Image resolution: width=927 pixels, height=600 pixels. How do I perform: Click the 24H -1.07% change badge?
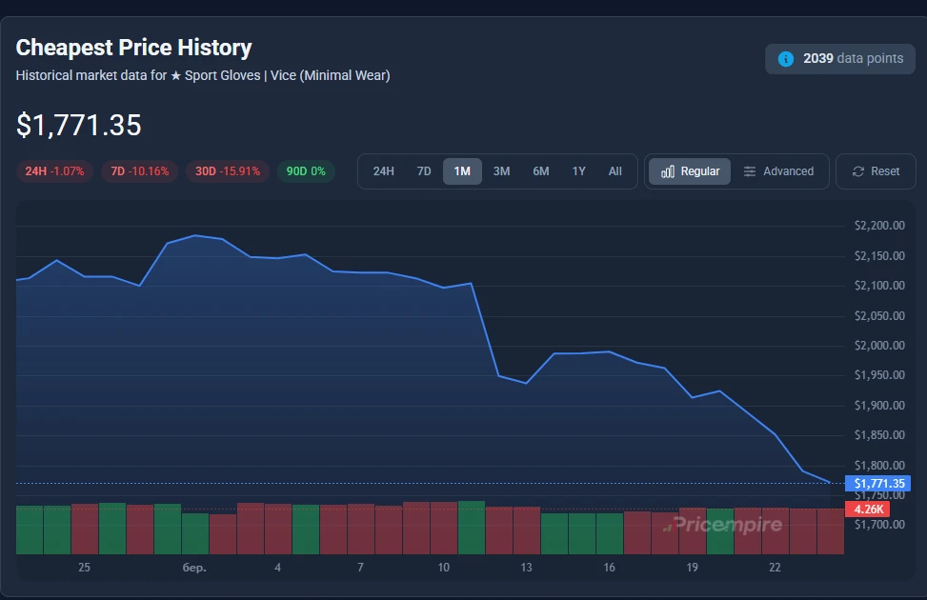[54, 171]
